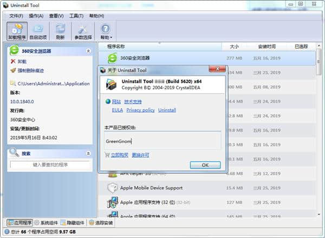Viewport: 325px width, 238px height.
Task: Open the 技术支持 support link
Action: click(133, 102)
